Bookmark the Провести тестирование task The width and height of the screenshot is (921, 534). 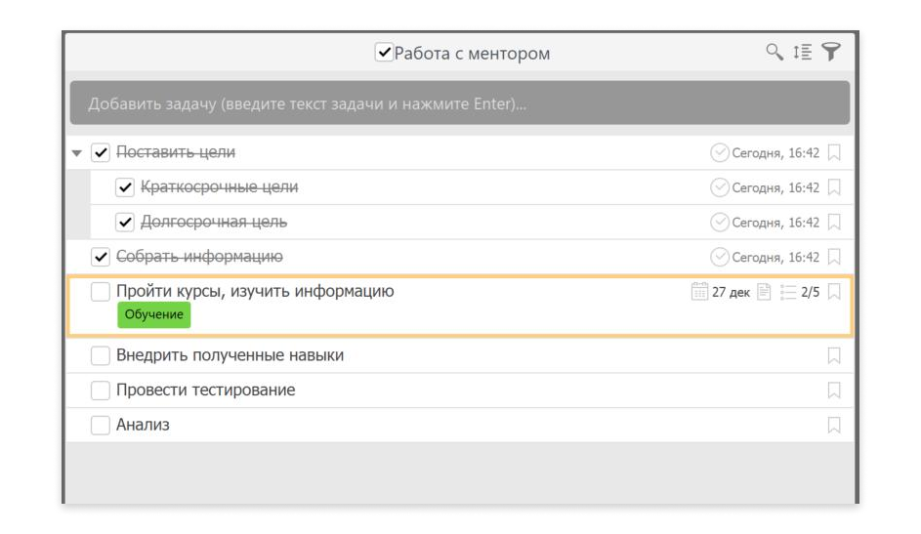point(833,390)
